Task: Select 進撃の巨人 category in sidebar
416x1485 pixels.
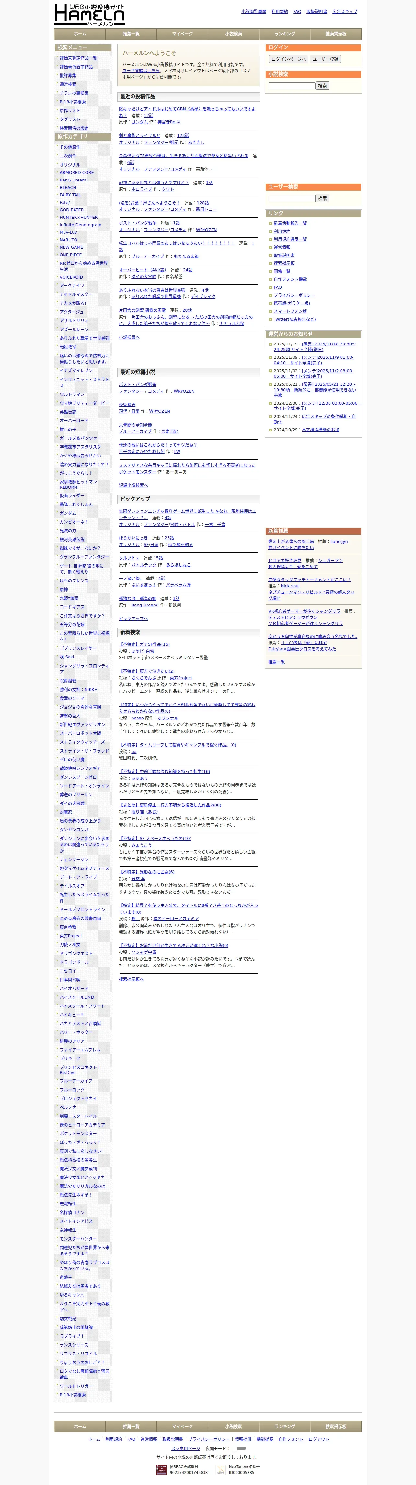Action: [70, 716]
